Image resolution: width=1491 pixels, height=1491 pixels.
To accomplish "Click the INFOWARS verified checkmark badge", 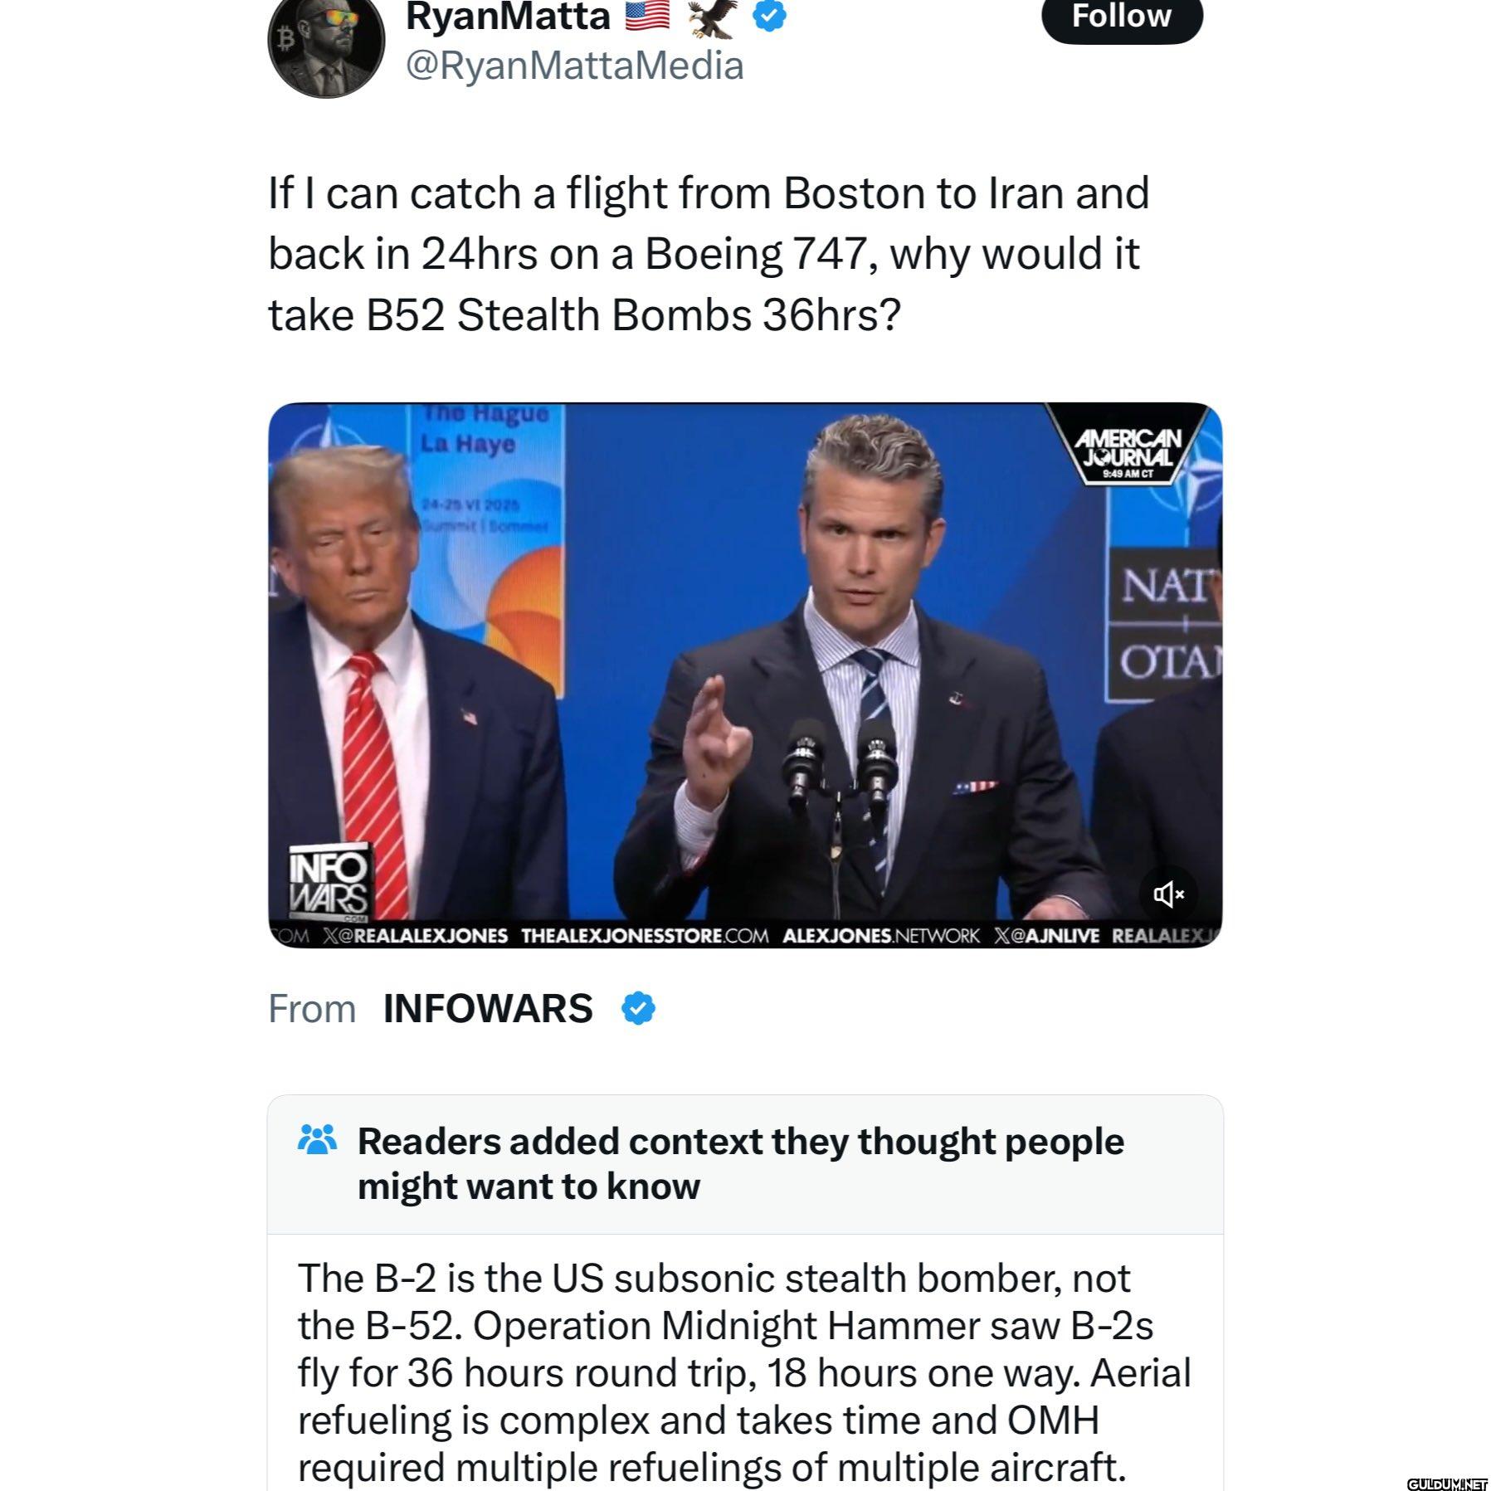I will (638, 1008).
